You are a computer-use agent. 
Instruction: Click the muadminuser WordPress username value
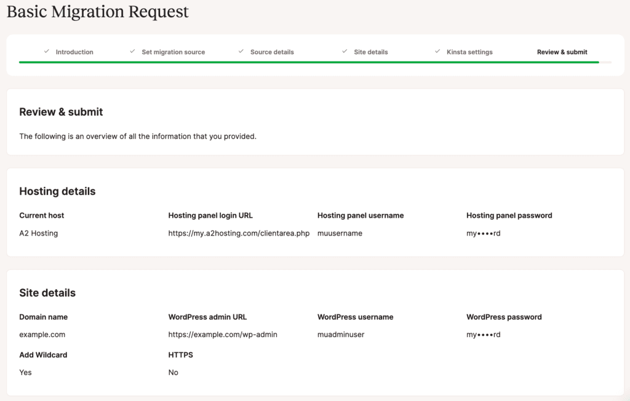(341, 335)
